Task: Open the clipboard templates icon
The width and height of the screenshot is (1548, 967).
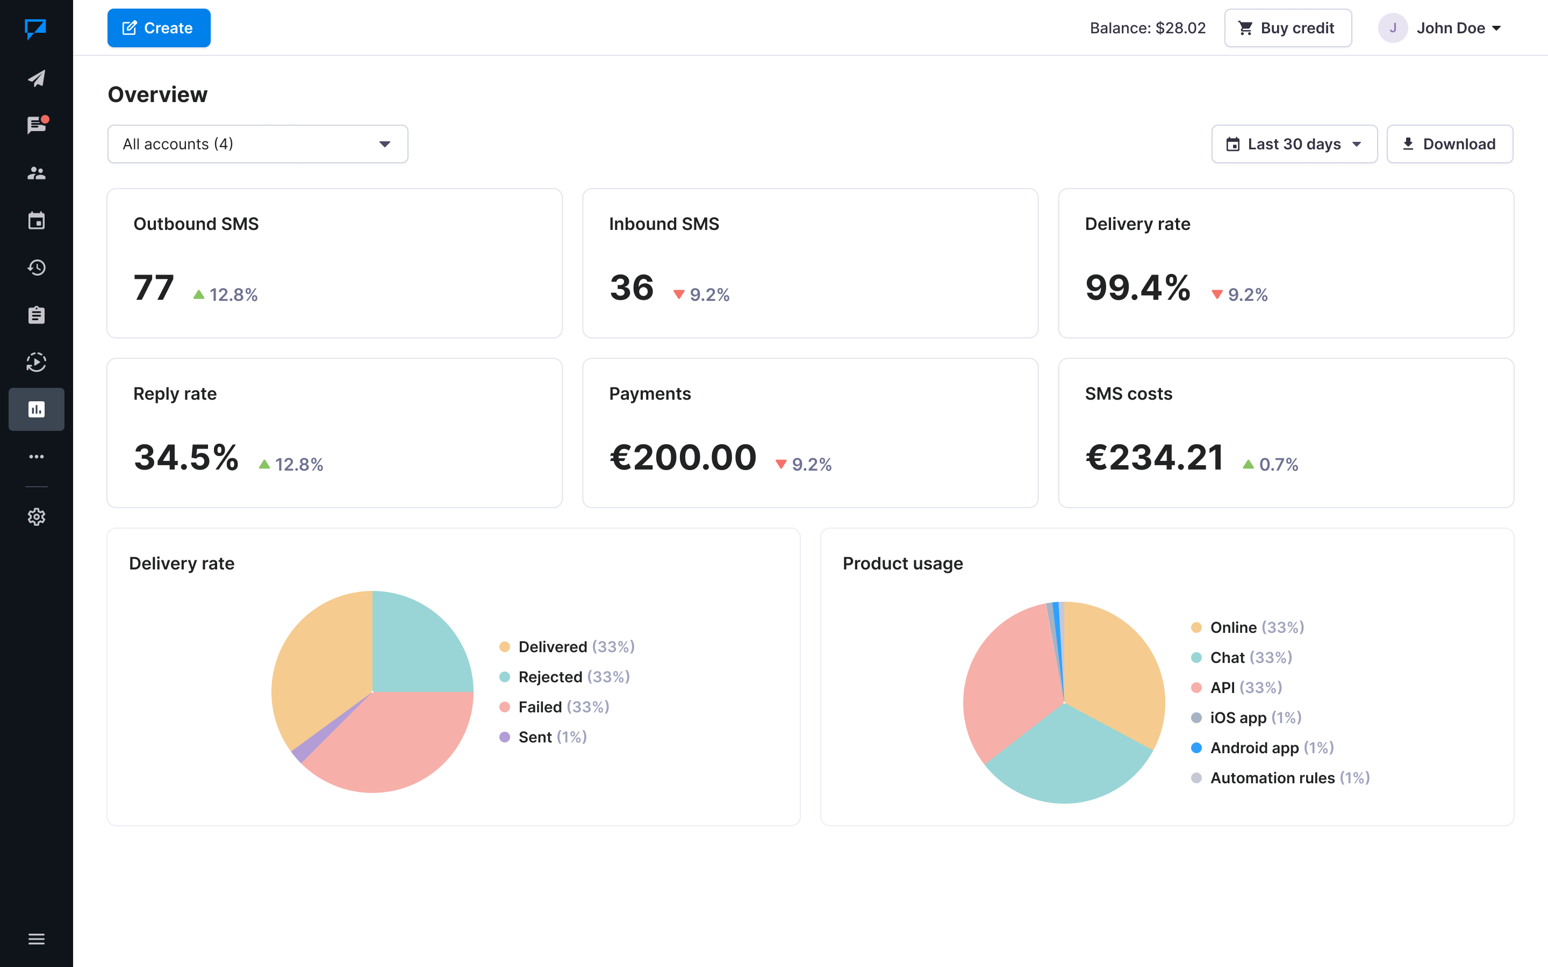Action: (37, 315)
